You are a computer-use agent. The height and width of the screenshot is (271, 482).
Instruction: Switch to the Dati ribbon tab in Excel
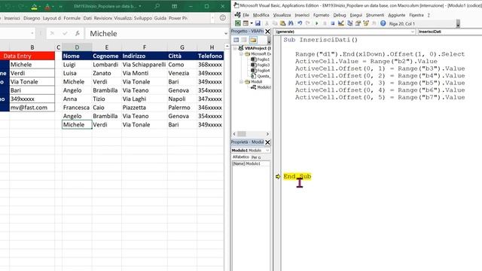pyautogui.click(x=87, y=18)
